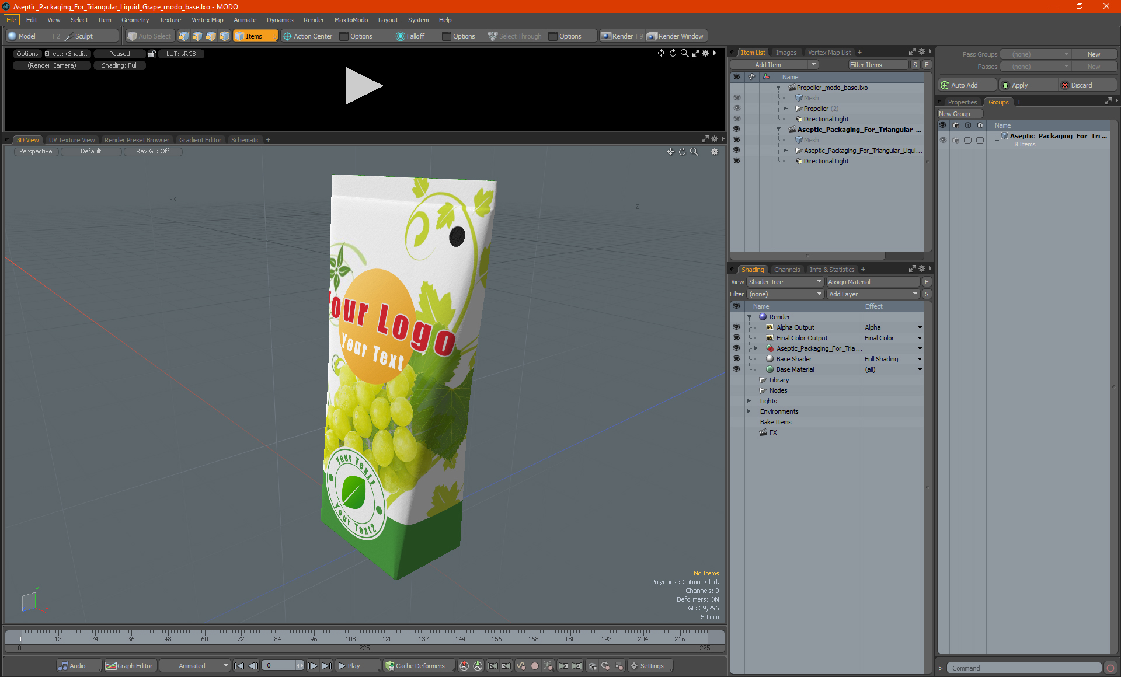Click Assign Material button
Viewport: 1121px width, 677px height.
(x=873, y=282)
